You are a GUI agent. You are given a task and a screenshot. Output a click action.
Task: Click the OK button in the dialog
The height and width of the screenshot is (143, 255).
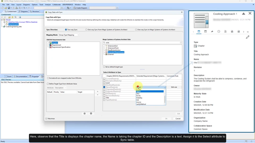(166, 119)
